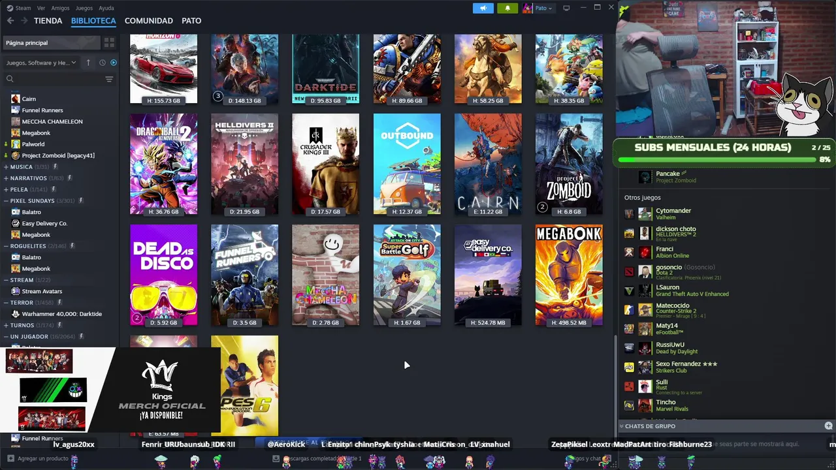The width and height of the screenshot is (836, 470).
Task: Open the blue announcements megaphone button
Action: [x=483, y=8]
